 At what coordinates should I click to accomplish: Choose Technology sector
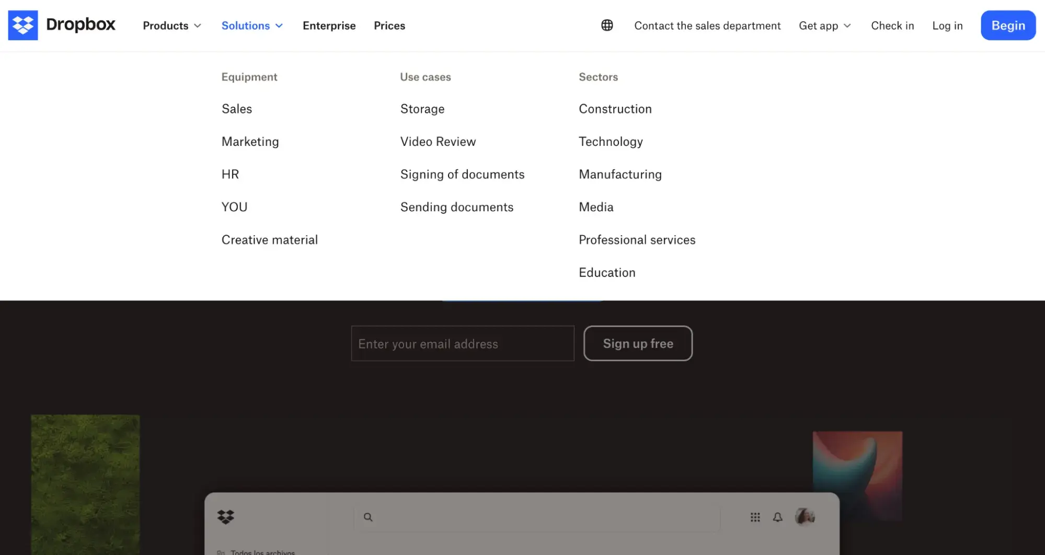(x=611, y=142)
